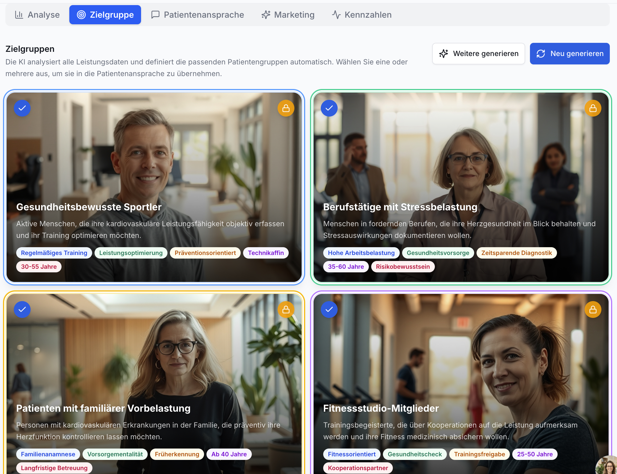Click the 30-55 Jahre tag
This screenshot has height=474, width=617.
(39, 267)
